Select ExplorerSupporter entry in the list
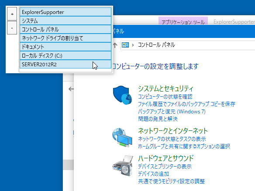 tap(65, 12)
